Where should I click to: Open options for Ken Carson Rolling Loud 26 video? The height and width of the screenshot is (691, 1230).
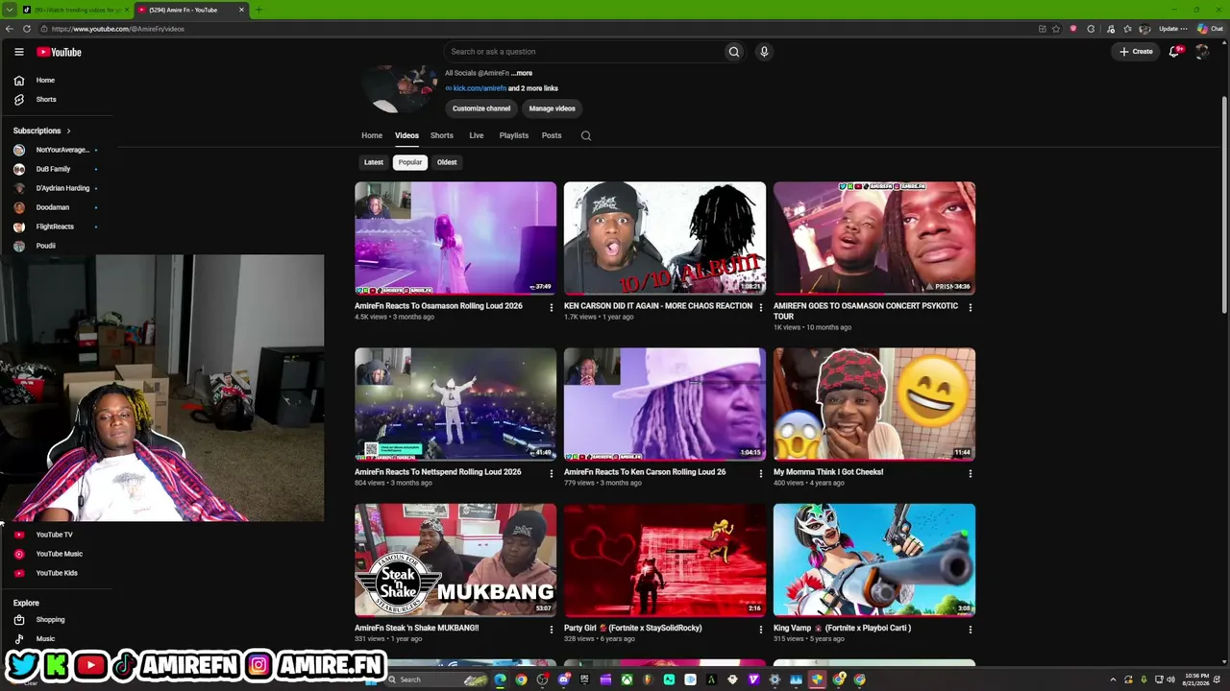coord(761,474)
